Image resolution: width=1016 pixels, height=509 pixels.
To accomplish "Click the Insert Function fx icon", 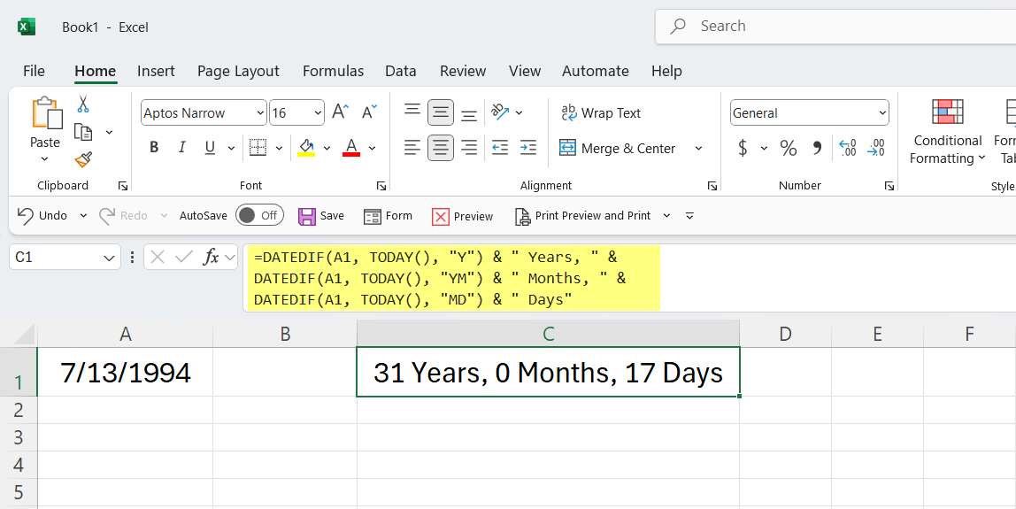I will tap(211, 257).
